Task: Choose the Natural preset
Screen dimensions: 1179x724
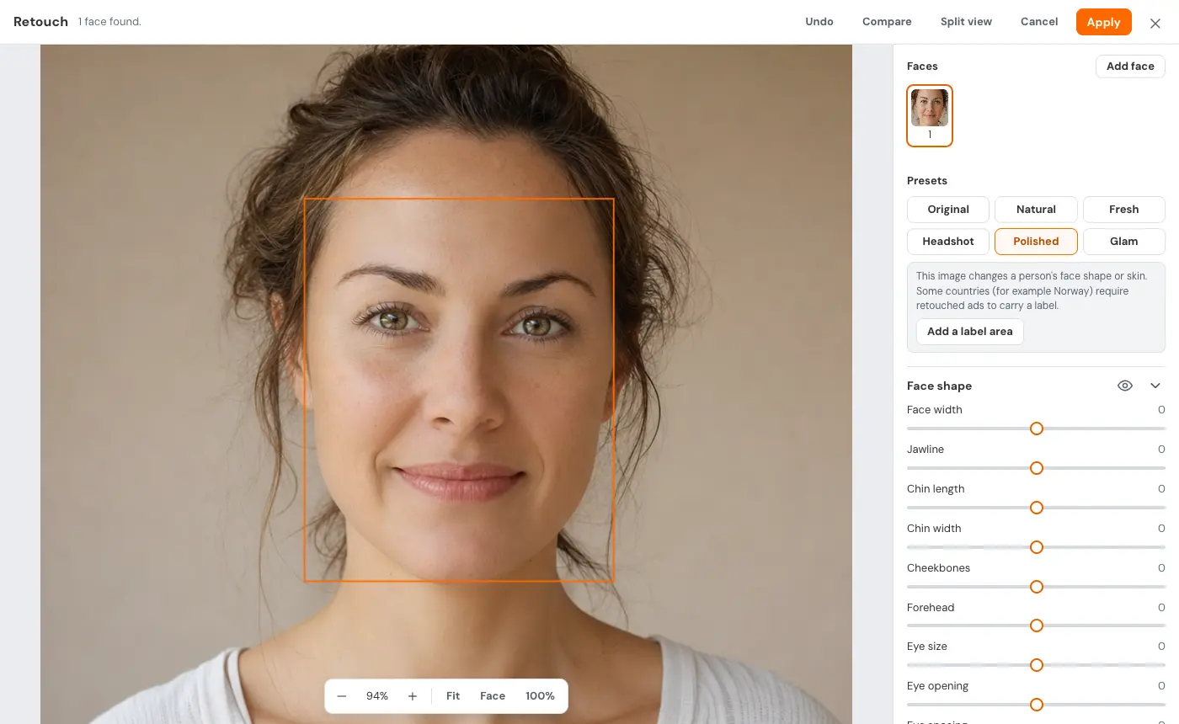Action: tap(1036, 210)
